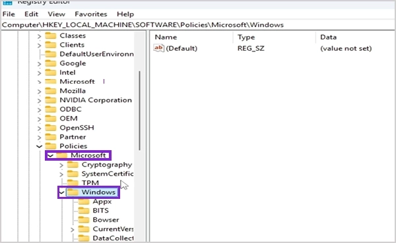Click the (value not set) data cell
The height and width of the screenshot is (243, 396).
pyautogui.click(x=346, y=48)
